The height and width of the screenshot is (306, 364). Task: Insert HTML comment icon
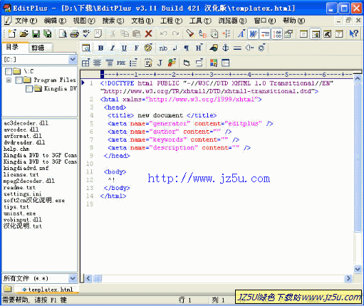click(x=249, y=48)
